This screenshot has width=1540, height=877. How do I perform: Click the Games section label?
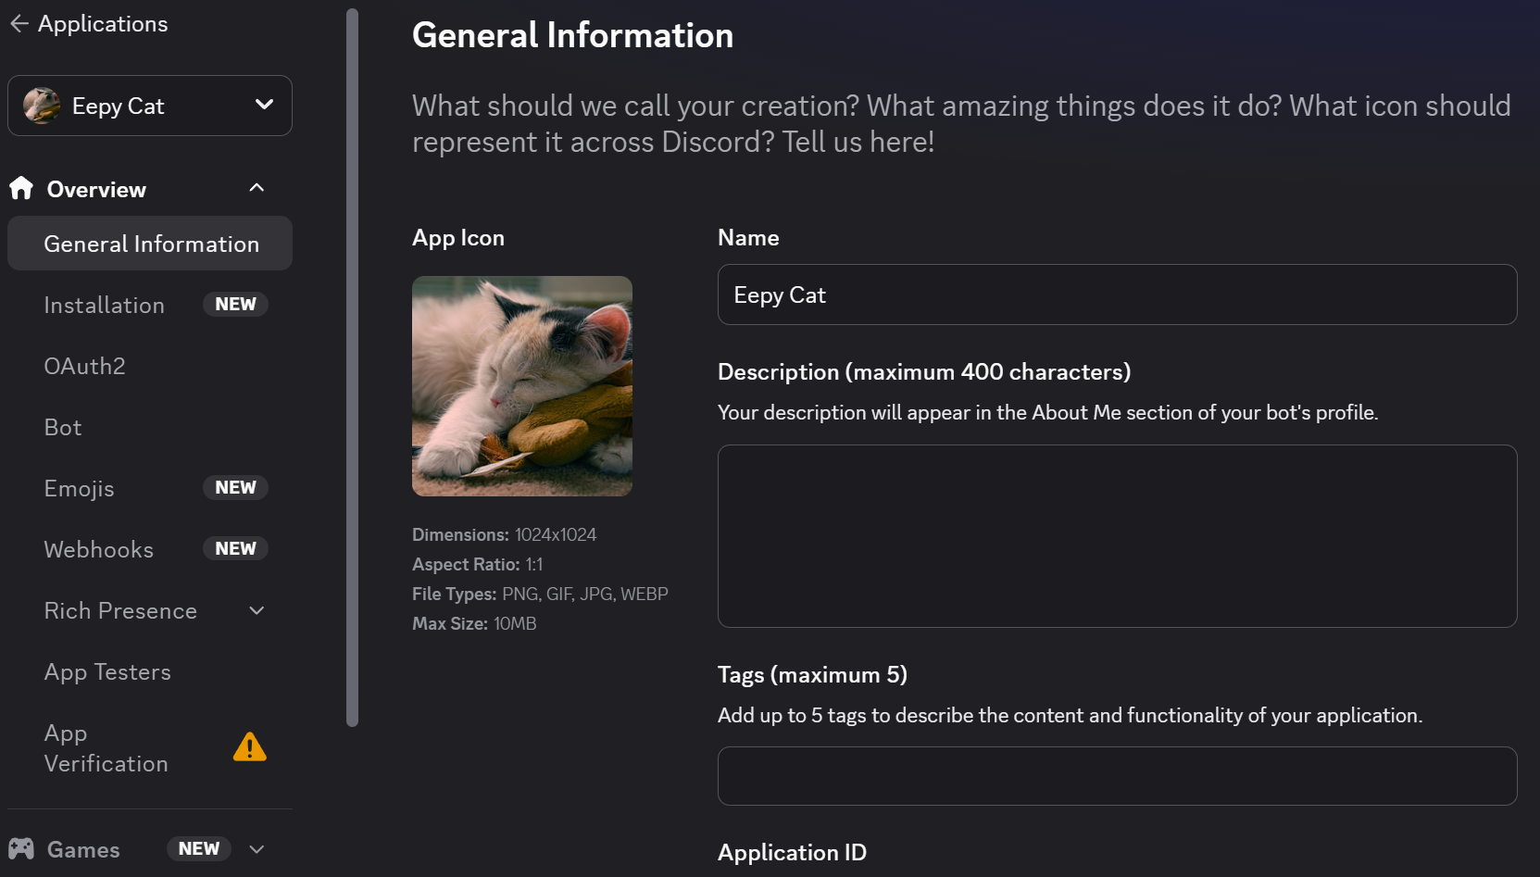click(x=83, y=849)
